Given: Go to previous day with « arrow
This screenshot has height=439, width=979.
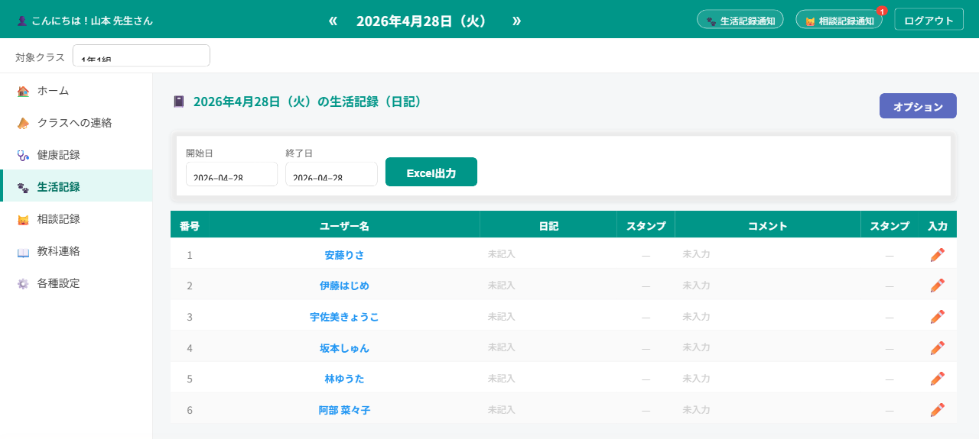Looking at the screenshot, I should (333, 21).
